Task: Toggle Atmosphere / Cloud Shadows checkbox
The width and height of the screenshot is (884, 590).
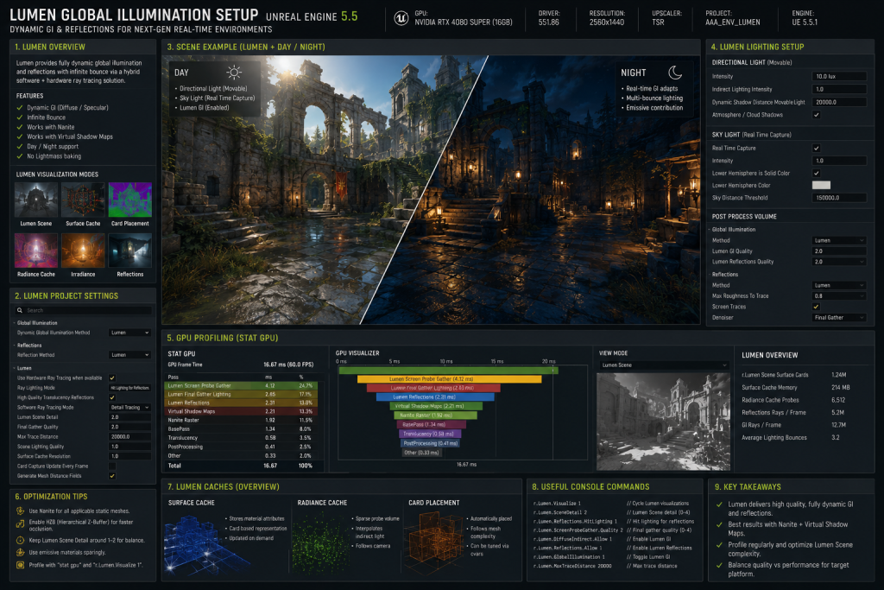Action: coord(817,115)
